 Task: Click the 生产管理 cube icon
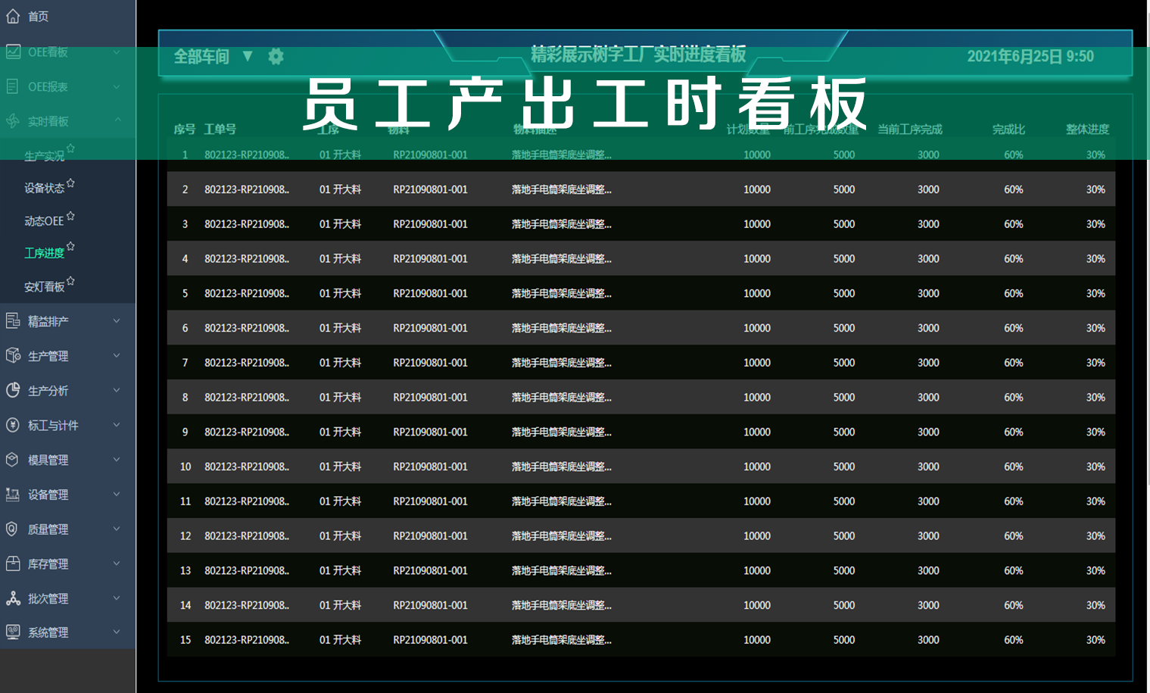tap(13, 356)
